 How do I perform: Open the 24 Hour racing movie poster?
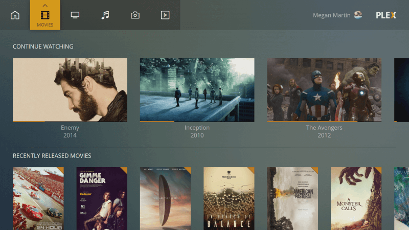pyautogui.click(x=38, y=198)
